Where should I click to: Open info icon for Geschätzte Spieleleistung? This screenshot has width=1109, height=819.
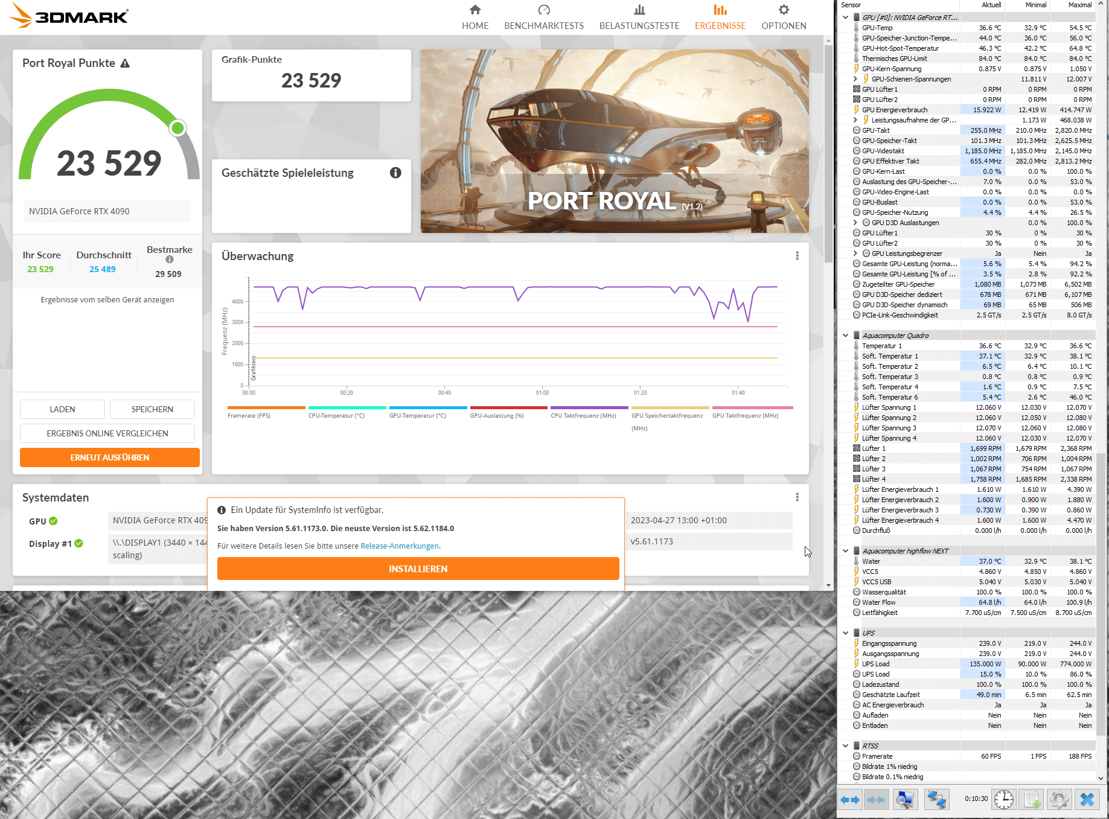pyautogui.click(x=395, y=173)
